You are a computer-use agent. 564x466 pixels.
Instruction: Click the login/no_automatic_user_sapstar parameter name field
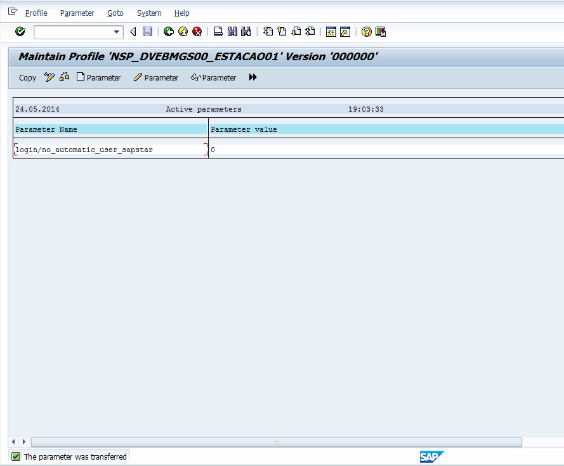[110, 150]
